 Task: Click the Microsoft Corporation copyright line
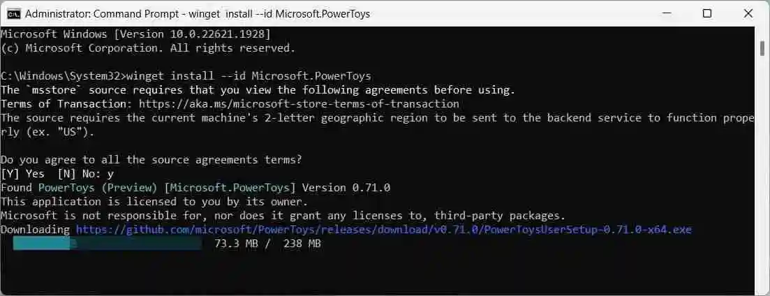148,48
